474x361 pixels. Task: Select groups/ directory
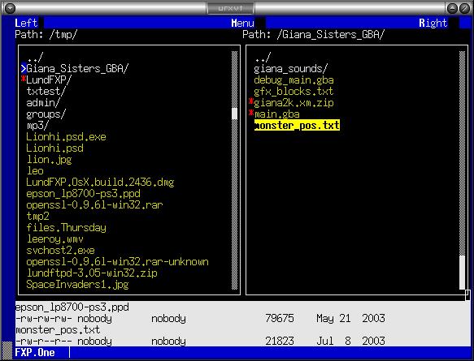click(x=46, y=114)
